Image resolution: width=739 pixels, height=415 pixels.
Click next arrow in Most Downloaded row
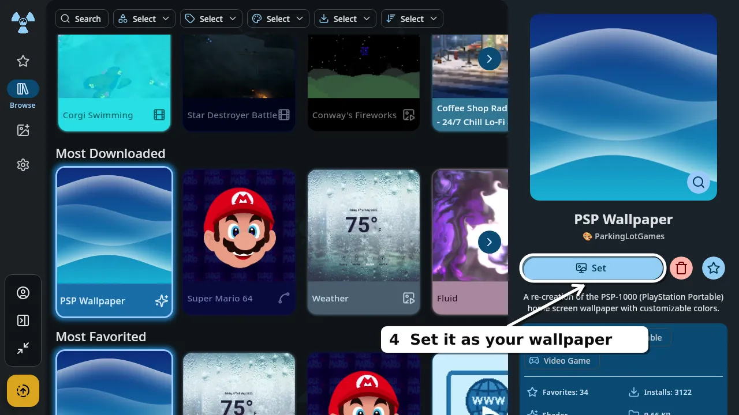pos(490,242)
